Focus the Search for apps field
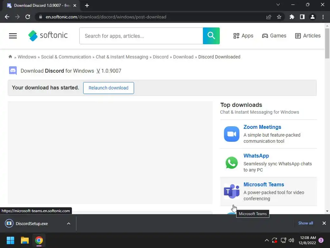 pyautogui.click(x=141, y=36)
